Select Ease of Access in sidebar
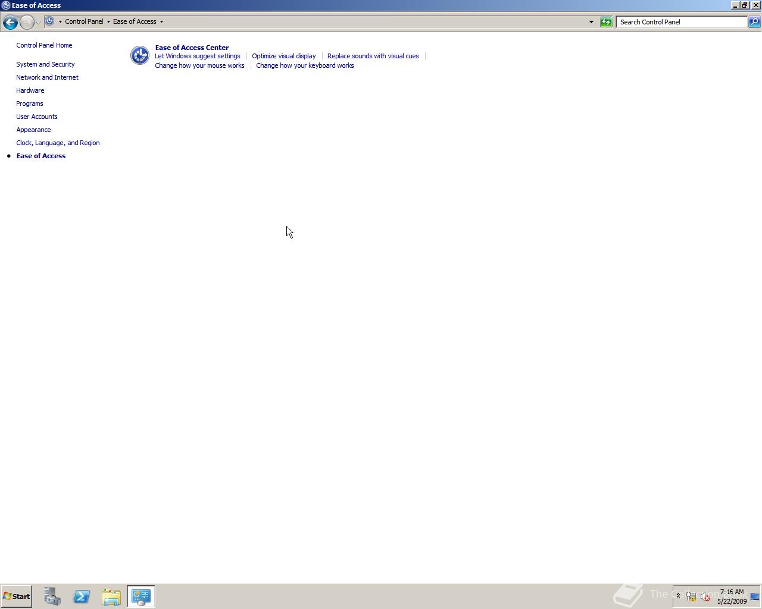762x609 pixels. coord(40,156)
